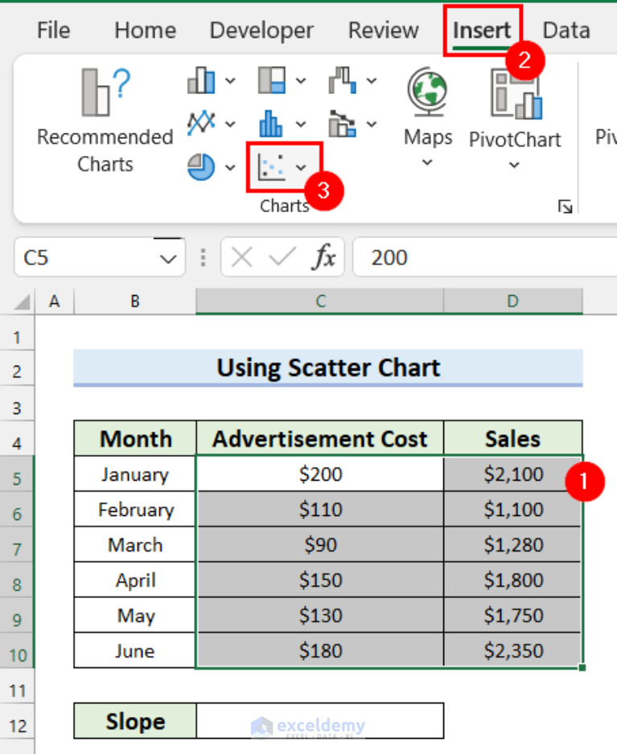This screenshot has height=754, width=617.
Task: Click the 'Sales' header cell
Action: 513,439
